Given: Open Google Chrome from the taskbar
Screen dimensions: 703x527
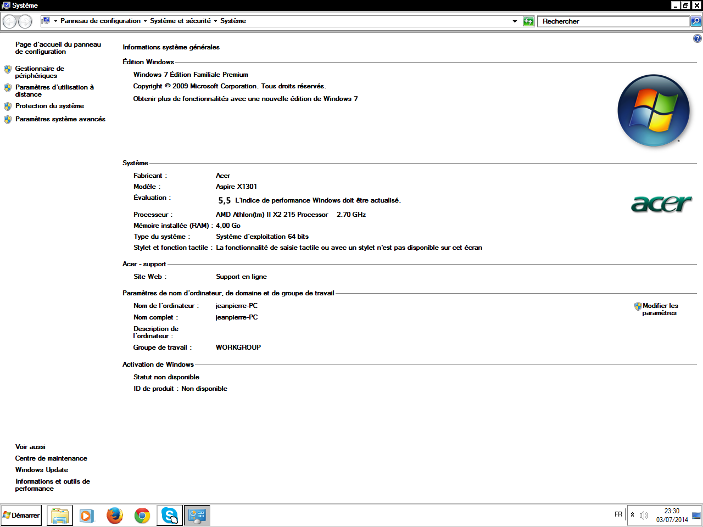Looking at the screenshot, I should click(142, 516).
